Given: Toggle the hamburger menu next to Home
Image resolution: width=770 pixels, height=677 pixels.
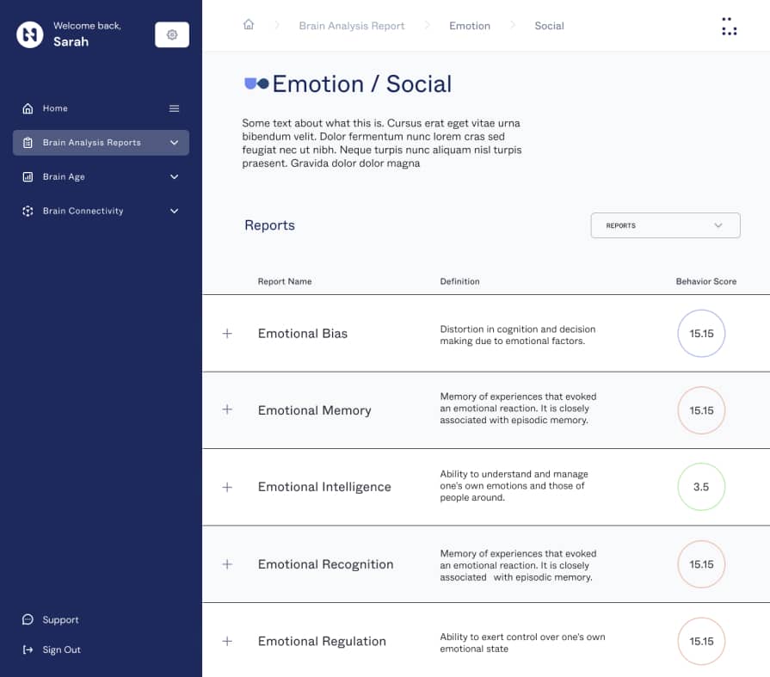Looking at the screenshot, I should (x=174, y=108).
